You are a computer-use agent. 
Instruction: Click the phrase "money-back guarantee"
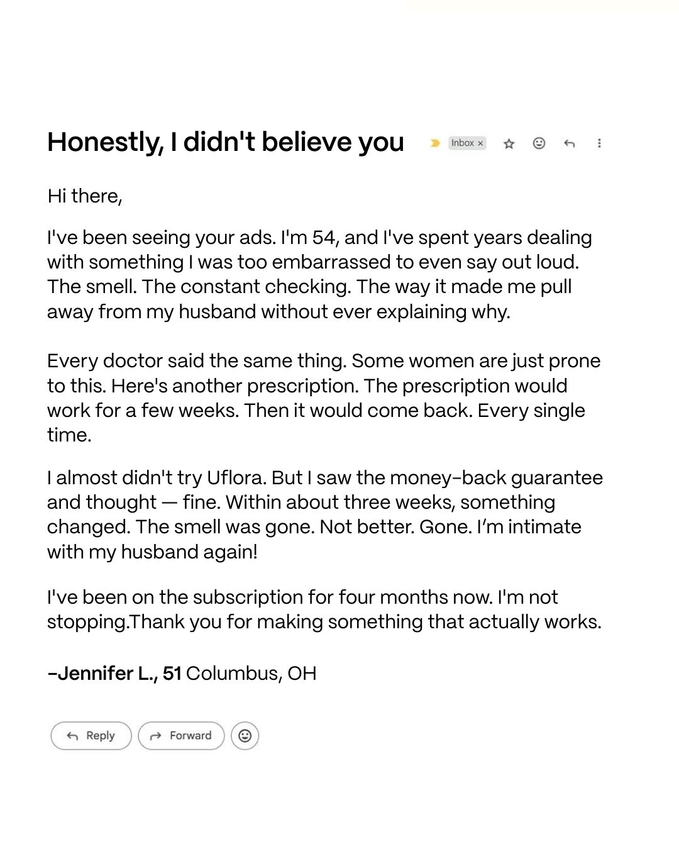click(x=496, y=478)
